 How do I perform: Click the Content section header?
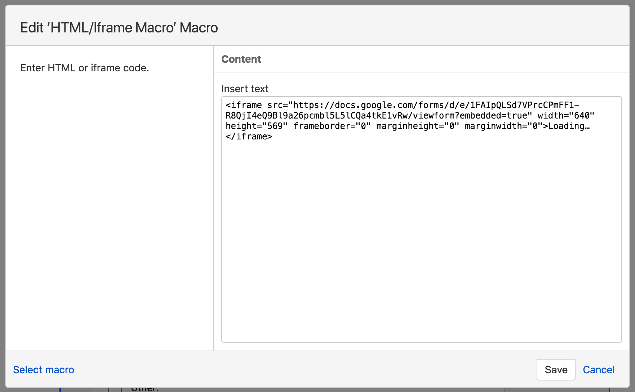(241, 59)
